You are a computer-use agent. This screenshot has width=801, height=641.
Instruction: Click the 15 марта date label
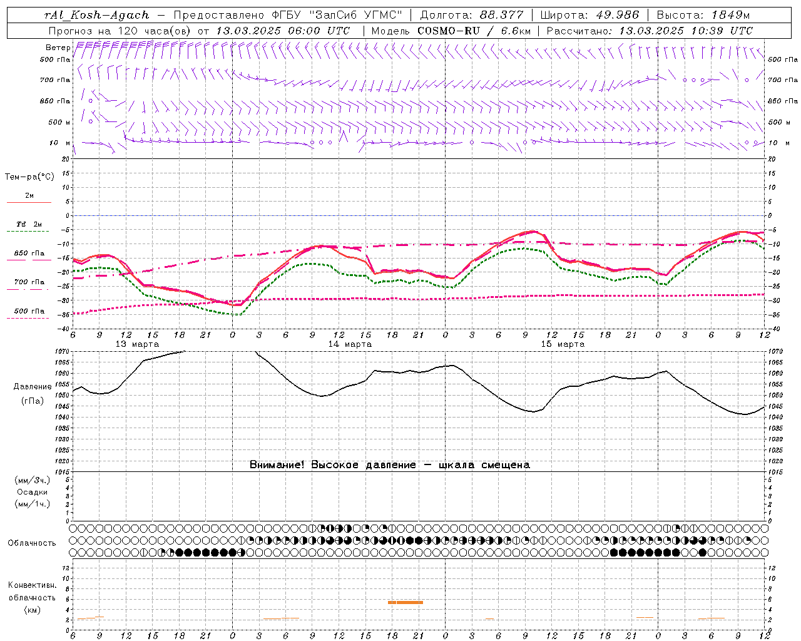coord(563,344)
